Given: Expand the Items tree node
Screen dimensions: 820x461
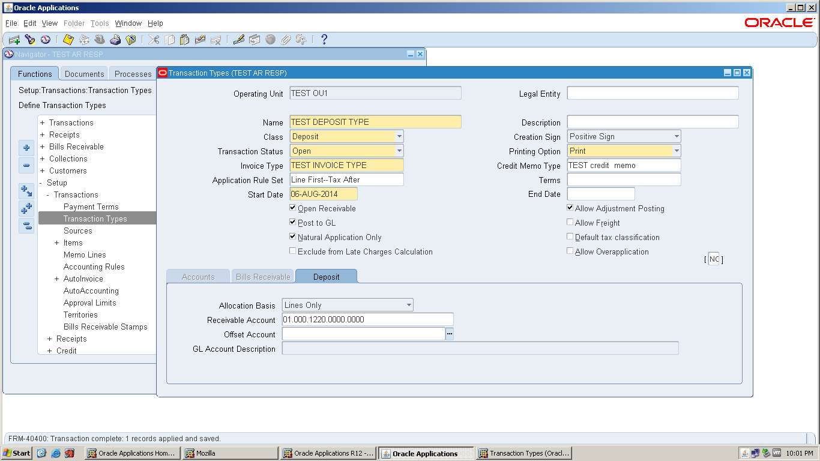Looking at the screenshot, I should (57, 243).
